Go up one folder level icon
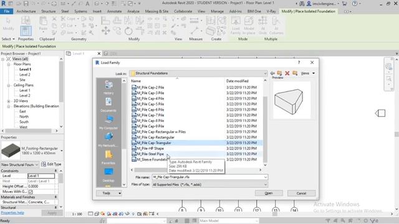The height and width of the screenshot is (224, 399). click(280, 73)
